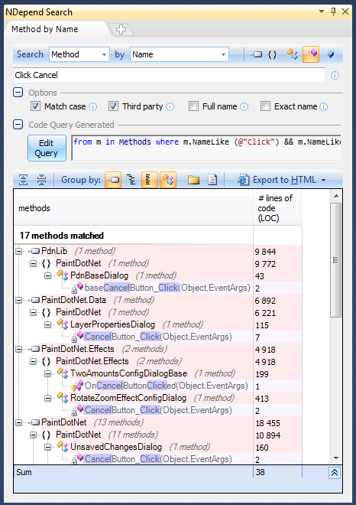Select the highlighted method search icon
The image size is (356, 505).
pos(311,54)
